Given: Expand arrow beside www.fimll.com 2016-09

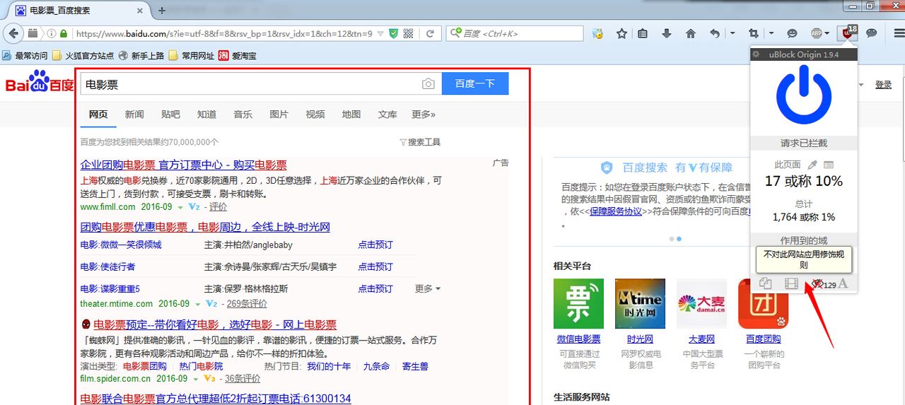Looking at the screenshot, I should point(180,207).
